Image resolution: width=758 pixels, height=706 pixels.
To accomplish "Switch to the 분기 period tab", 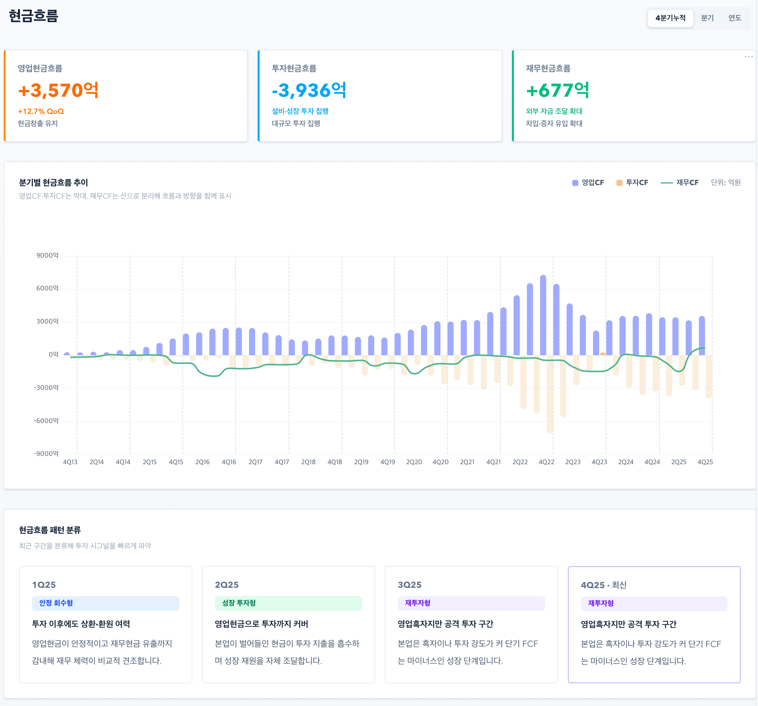I will 707,18.
